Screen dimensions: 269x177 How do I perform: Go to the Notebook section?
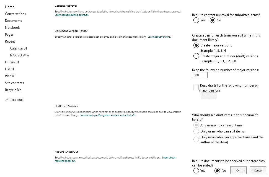[x=12, y=27]
